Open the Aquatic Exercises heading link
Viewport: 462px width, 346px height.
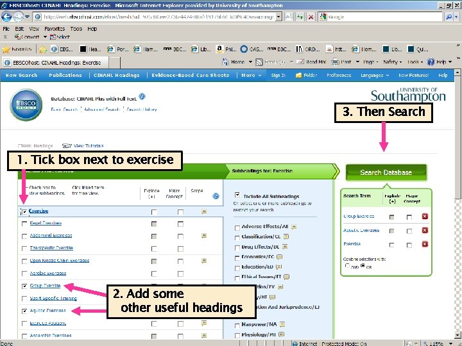coord(47,310)
